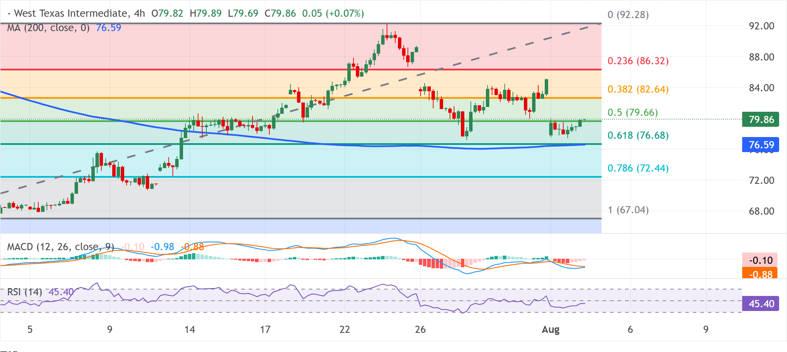Click the blue MA price tag 76.59
The width and height of the screenshot is (787, 352).
pyautogui.click(x=761, y=145)
